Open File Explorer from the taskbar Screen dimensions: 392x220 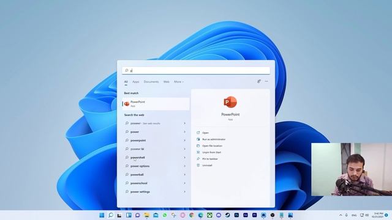146,215
